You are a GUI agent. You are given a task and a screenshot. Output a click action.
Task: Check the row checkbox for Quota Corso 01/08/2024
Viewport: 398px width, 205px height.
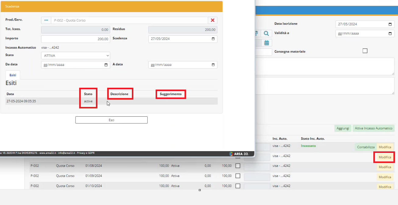(238, 165)
